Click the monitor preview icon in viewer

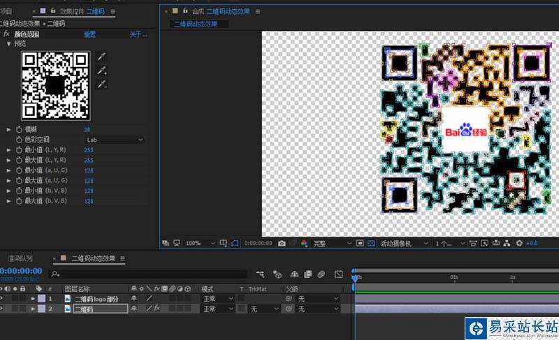[x=177, y=243]
